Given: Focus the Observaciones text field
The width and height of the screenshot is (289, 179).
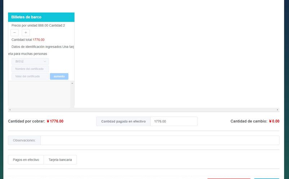Looking at the screenshot, I should coord(160,140).
